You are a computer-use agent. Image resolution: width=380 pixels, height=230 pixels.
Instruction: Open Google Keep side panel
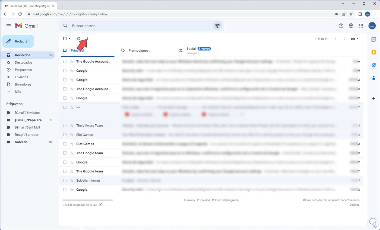[x=373, y=52]
